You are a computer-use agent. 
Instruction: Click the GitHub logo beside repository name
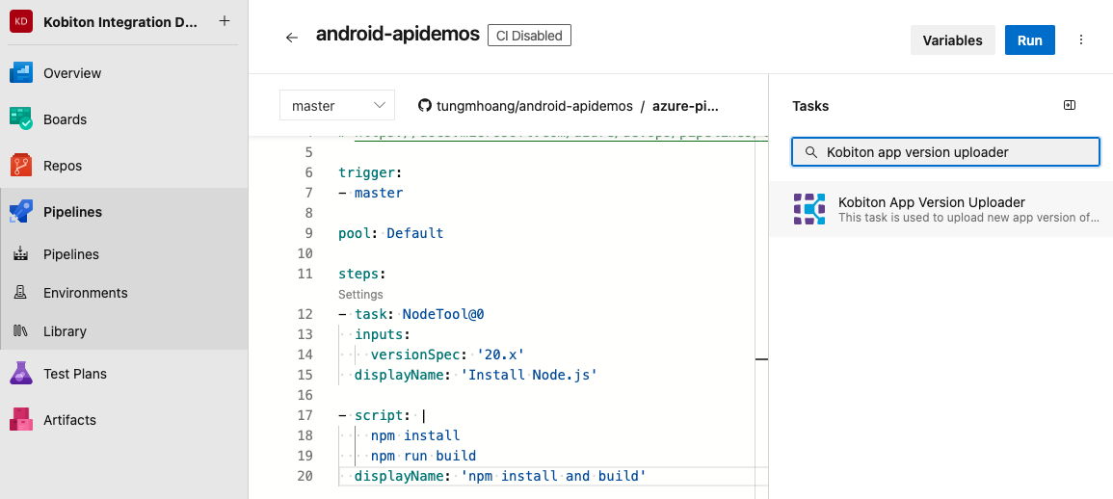(x=424, y=106)
